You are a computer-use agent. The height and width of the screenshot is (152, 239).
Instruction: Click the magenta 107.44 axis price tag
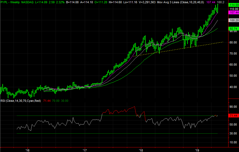coord(234,12)
